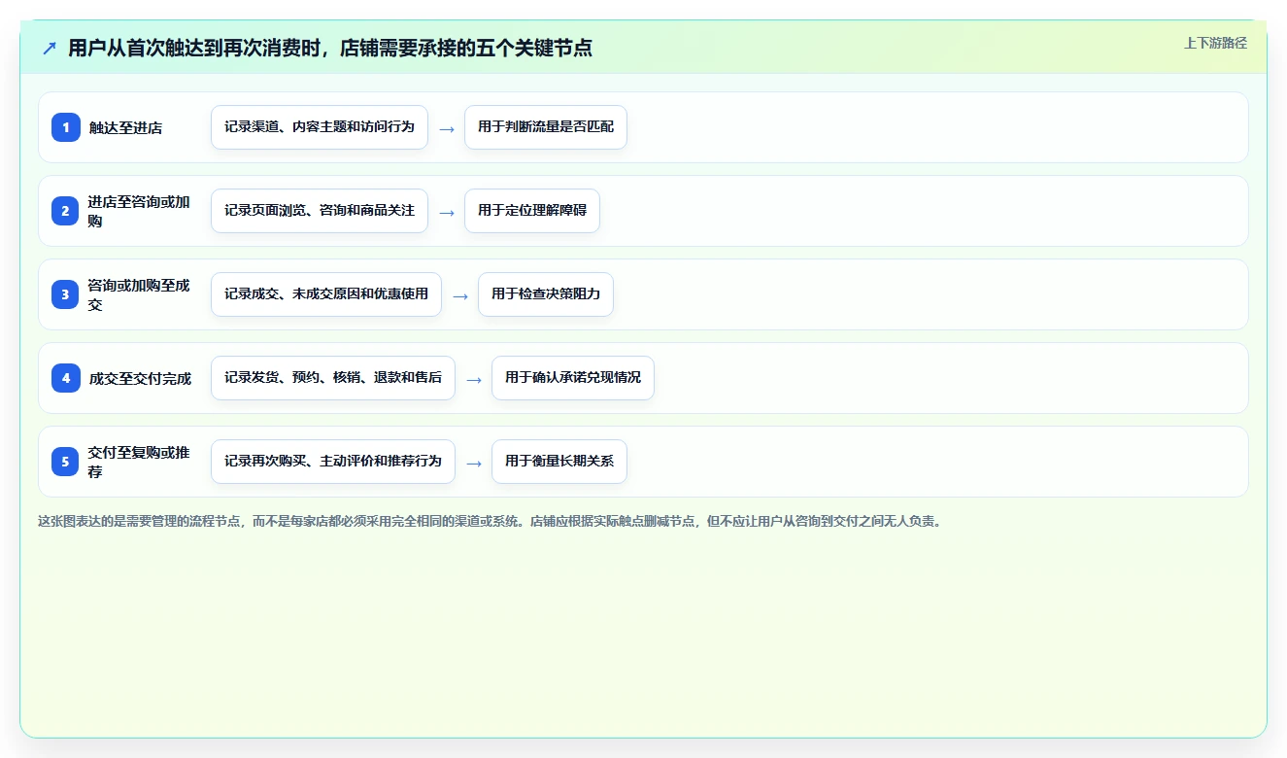This screenshot has width=1287, height=758.
Task: Click the 用于判断流量是否匹配 box
Action: [x=546, y=127]
